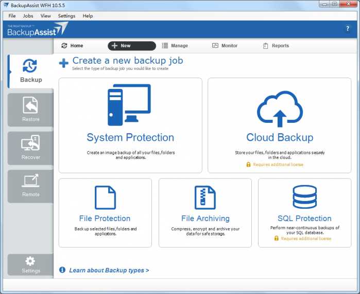Image resolution: width=360 pixels, height=294 pixels.
Task: Open the Help menu
Action: (x=88, y=16)
